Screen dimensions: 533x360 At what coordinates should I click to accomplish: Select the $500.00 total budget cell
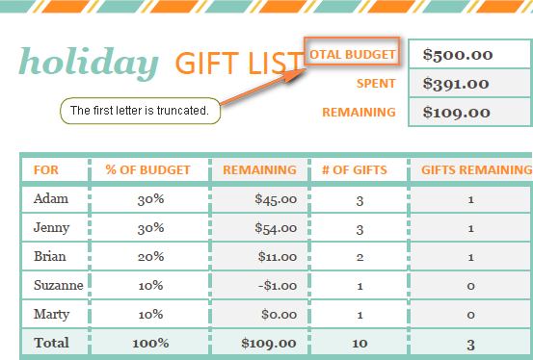click(x=470, y=54)
